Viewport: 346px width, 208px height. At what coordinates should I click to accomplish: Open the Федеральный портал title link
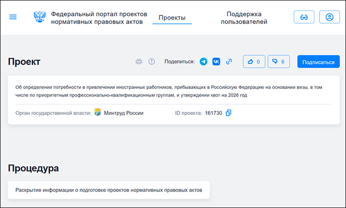[99, 18]
